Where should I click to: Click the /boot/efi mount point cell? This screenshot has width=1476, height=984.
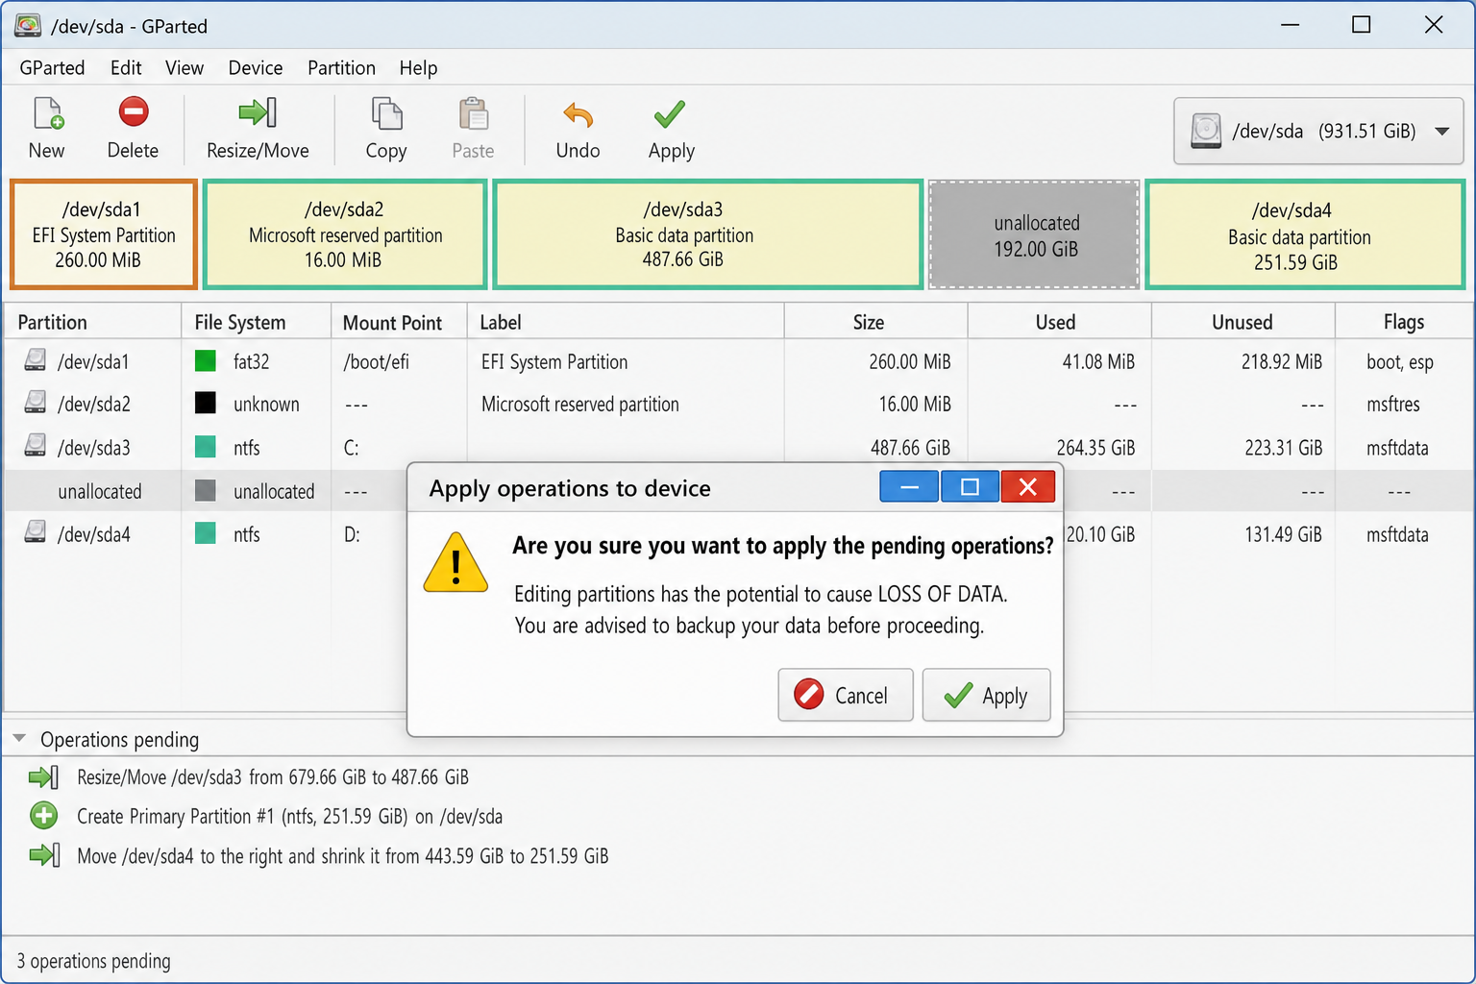pos(376,361)
